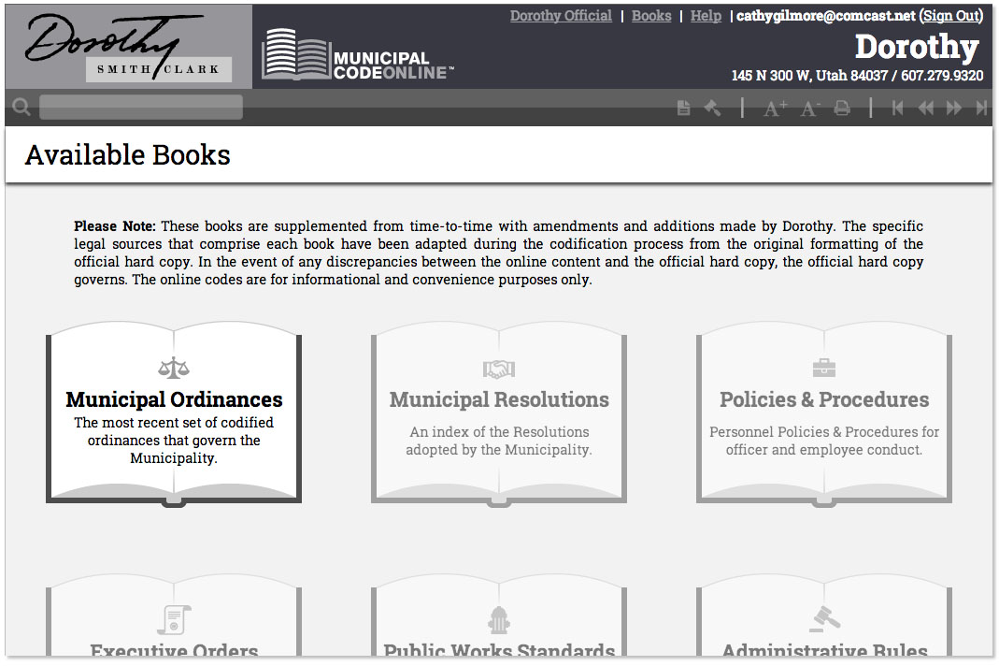This screenshot has width=999, height=666.
Task: Click the Resolutions index description text
Action: coord(499,441)
